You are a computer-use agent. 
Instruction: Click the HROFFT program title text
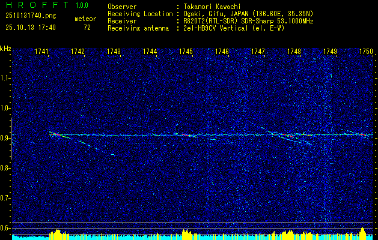37,5
